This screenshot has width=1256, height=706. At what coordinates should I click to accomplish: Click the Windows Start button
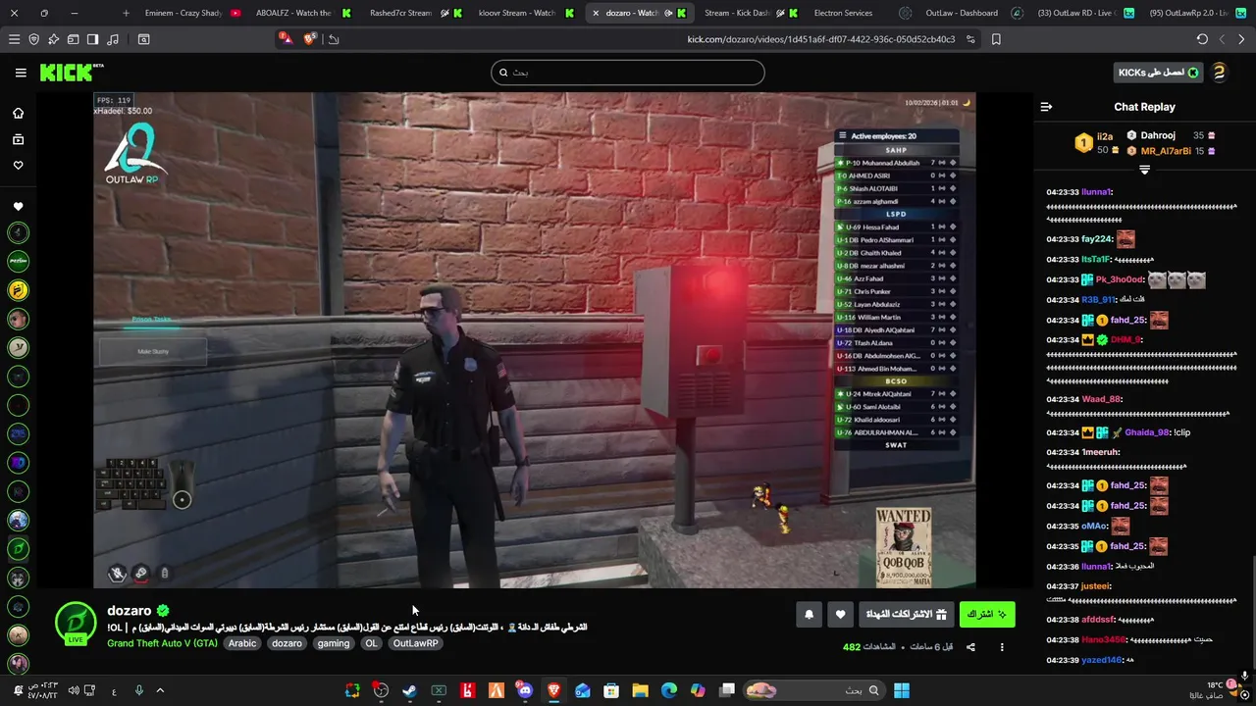[901, 690]
